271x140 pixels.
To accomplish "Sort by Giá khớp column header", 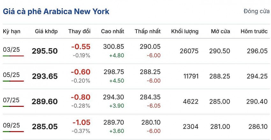I will [x=46, y=31].
